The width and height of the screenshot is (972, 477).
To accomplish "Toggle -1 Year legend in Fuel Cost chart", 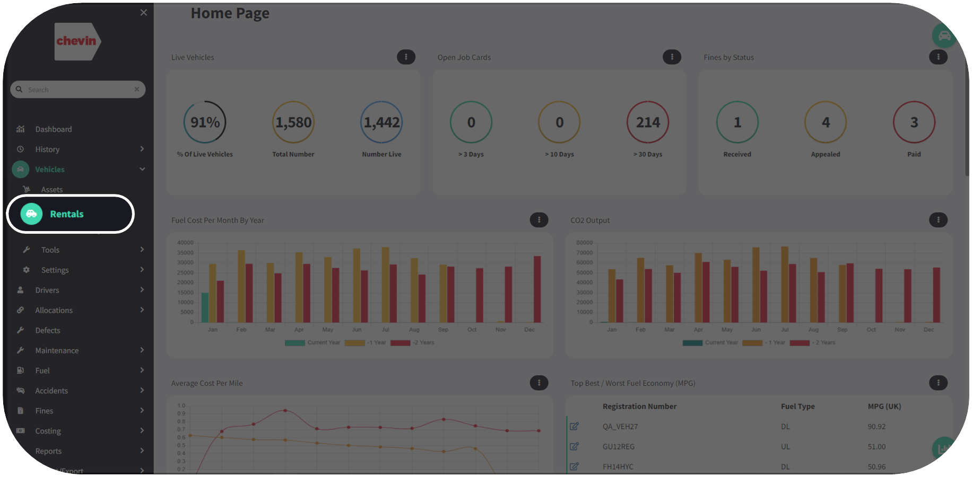I will 365,343.
